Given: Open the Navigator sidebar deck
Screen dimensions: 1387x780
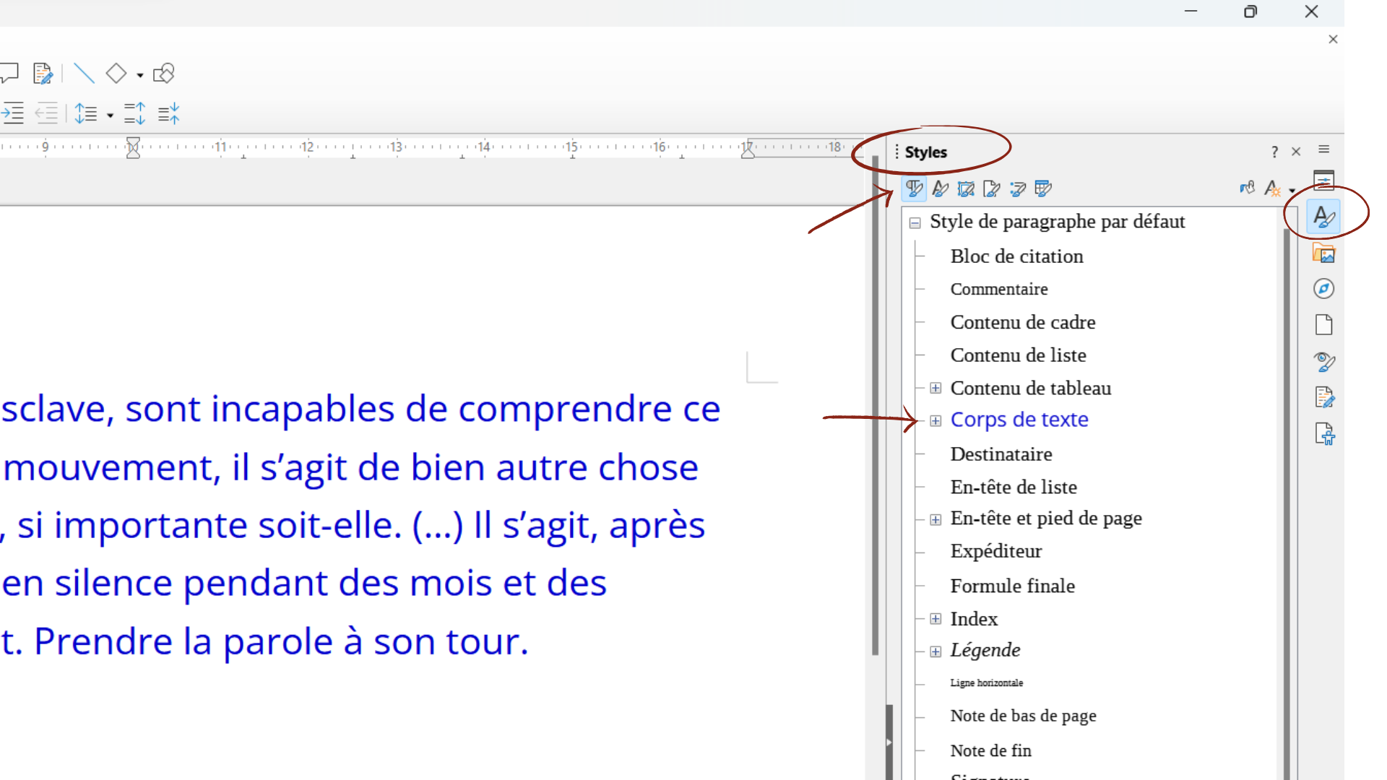Looking at the screenshot, I should click(x=1323, y=289).
